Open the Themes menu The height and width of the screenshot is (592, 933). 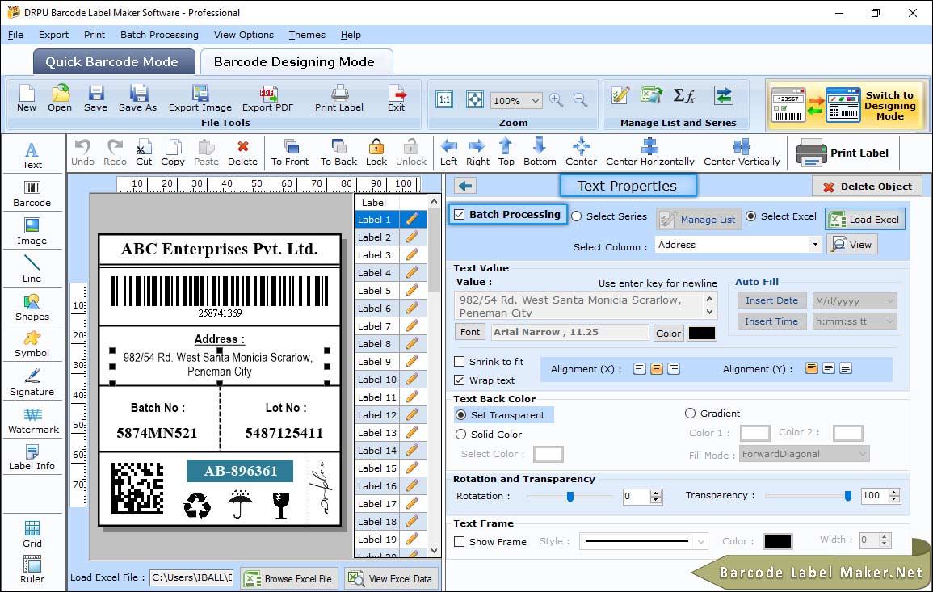307,35
